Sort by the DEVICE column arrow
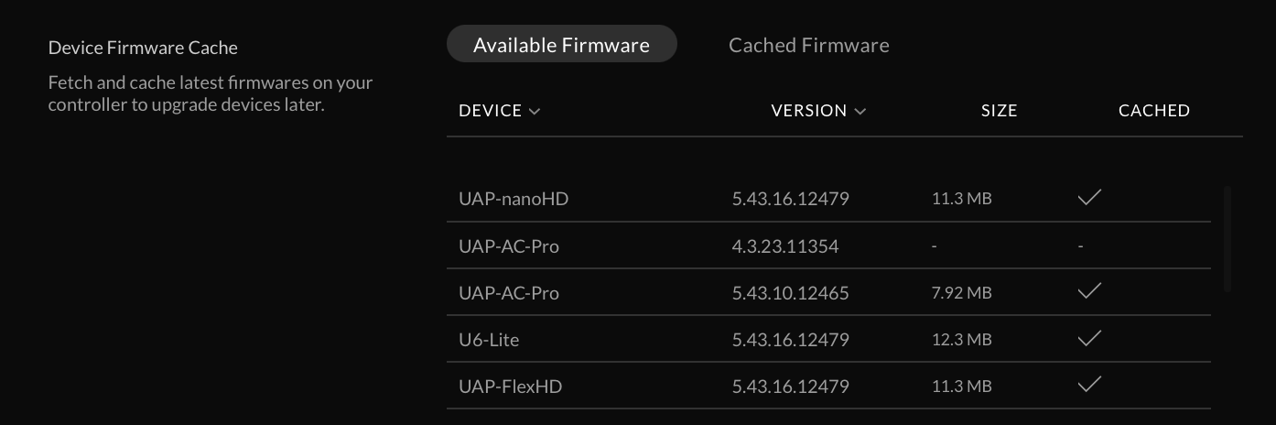Image resolution: width=1276 pixels, height=425 pixels. [535, 112]
